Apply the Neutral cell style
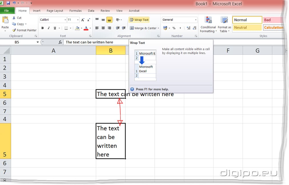Screen dimensions: 289x185 pyautogui.click(x=247, y=27)
